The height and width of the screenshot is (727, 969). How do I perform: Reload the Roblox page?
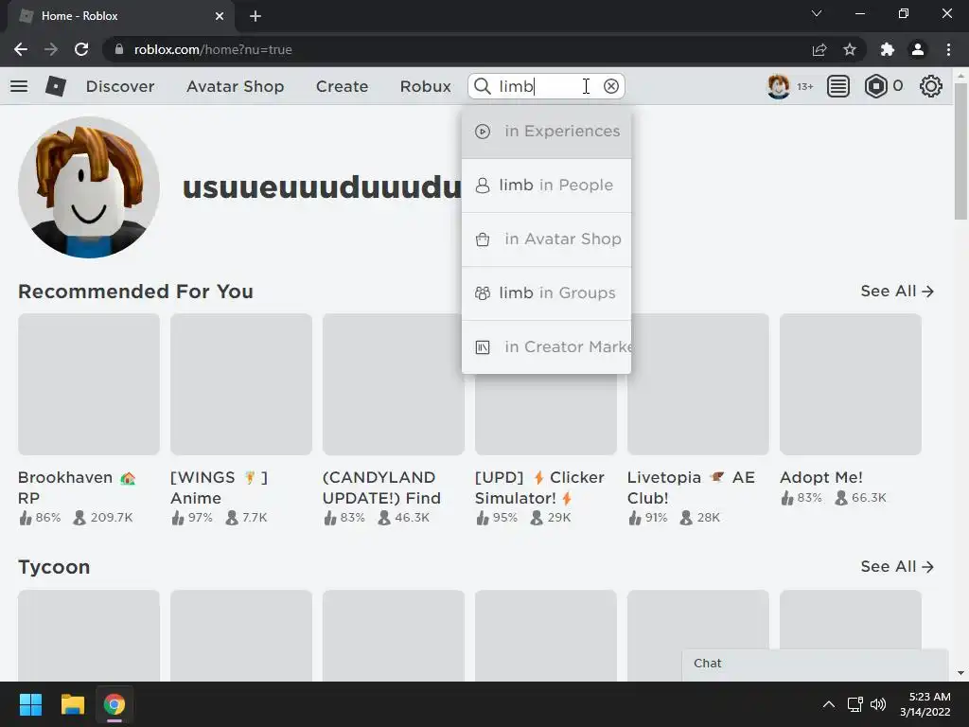point(81,49)
